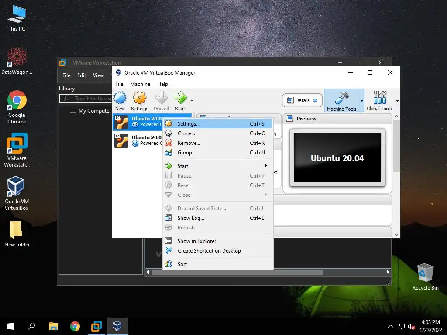Select the Recycle Bin desktop icon

click(425, 277)
